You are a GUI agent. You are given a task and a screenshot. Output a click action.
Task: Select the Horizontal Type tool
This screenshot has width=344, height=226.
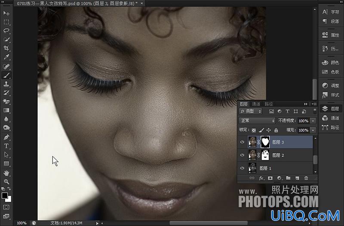[x=6, y=146]
